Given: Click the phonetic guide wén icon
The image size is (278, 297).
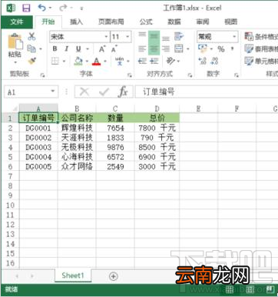Looking at the screenshot, I should (119, 61).
